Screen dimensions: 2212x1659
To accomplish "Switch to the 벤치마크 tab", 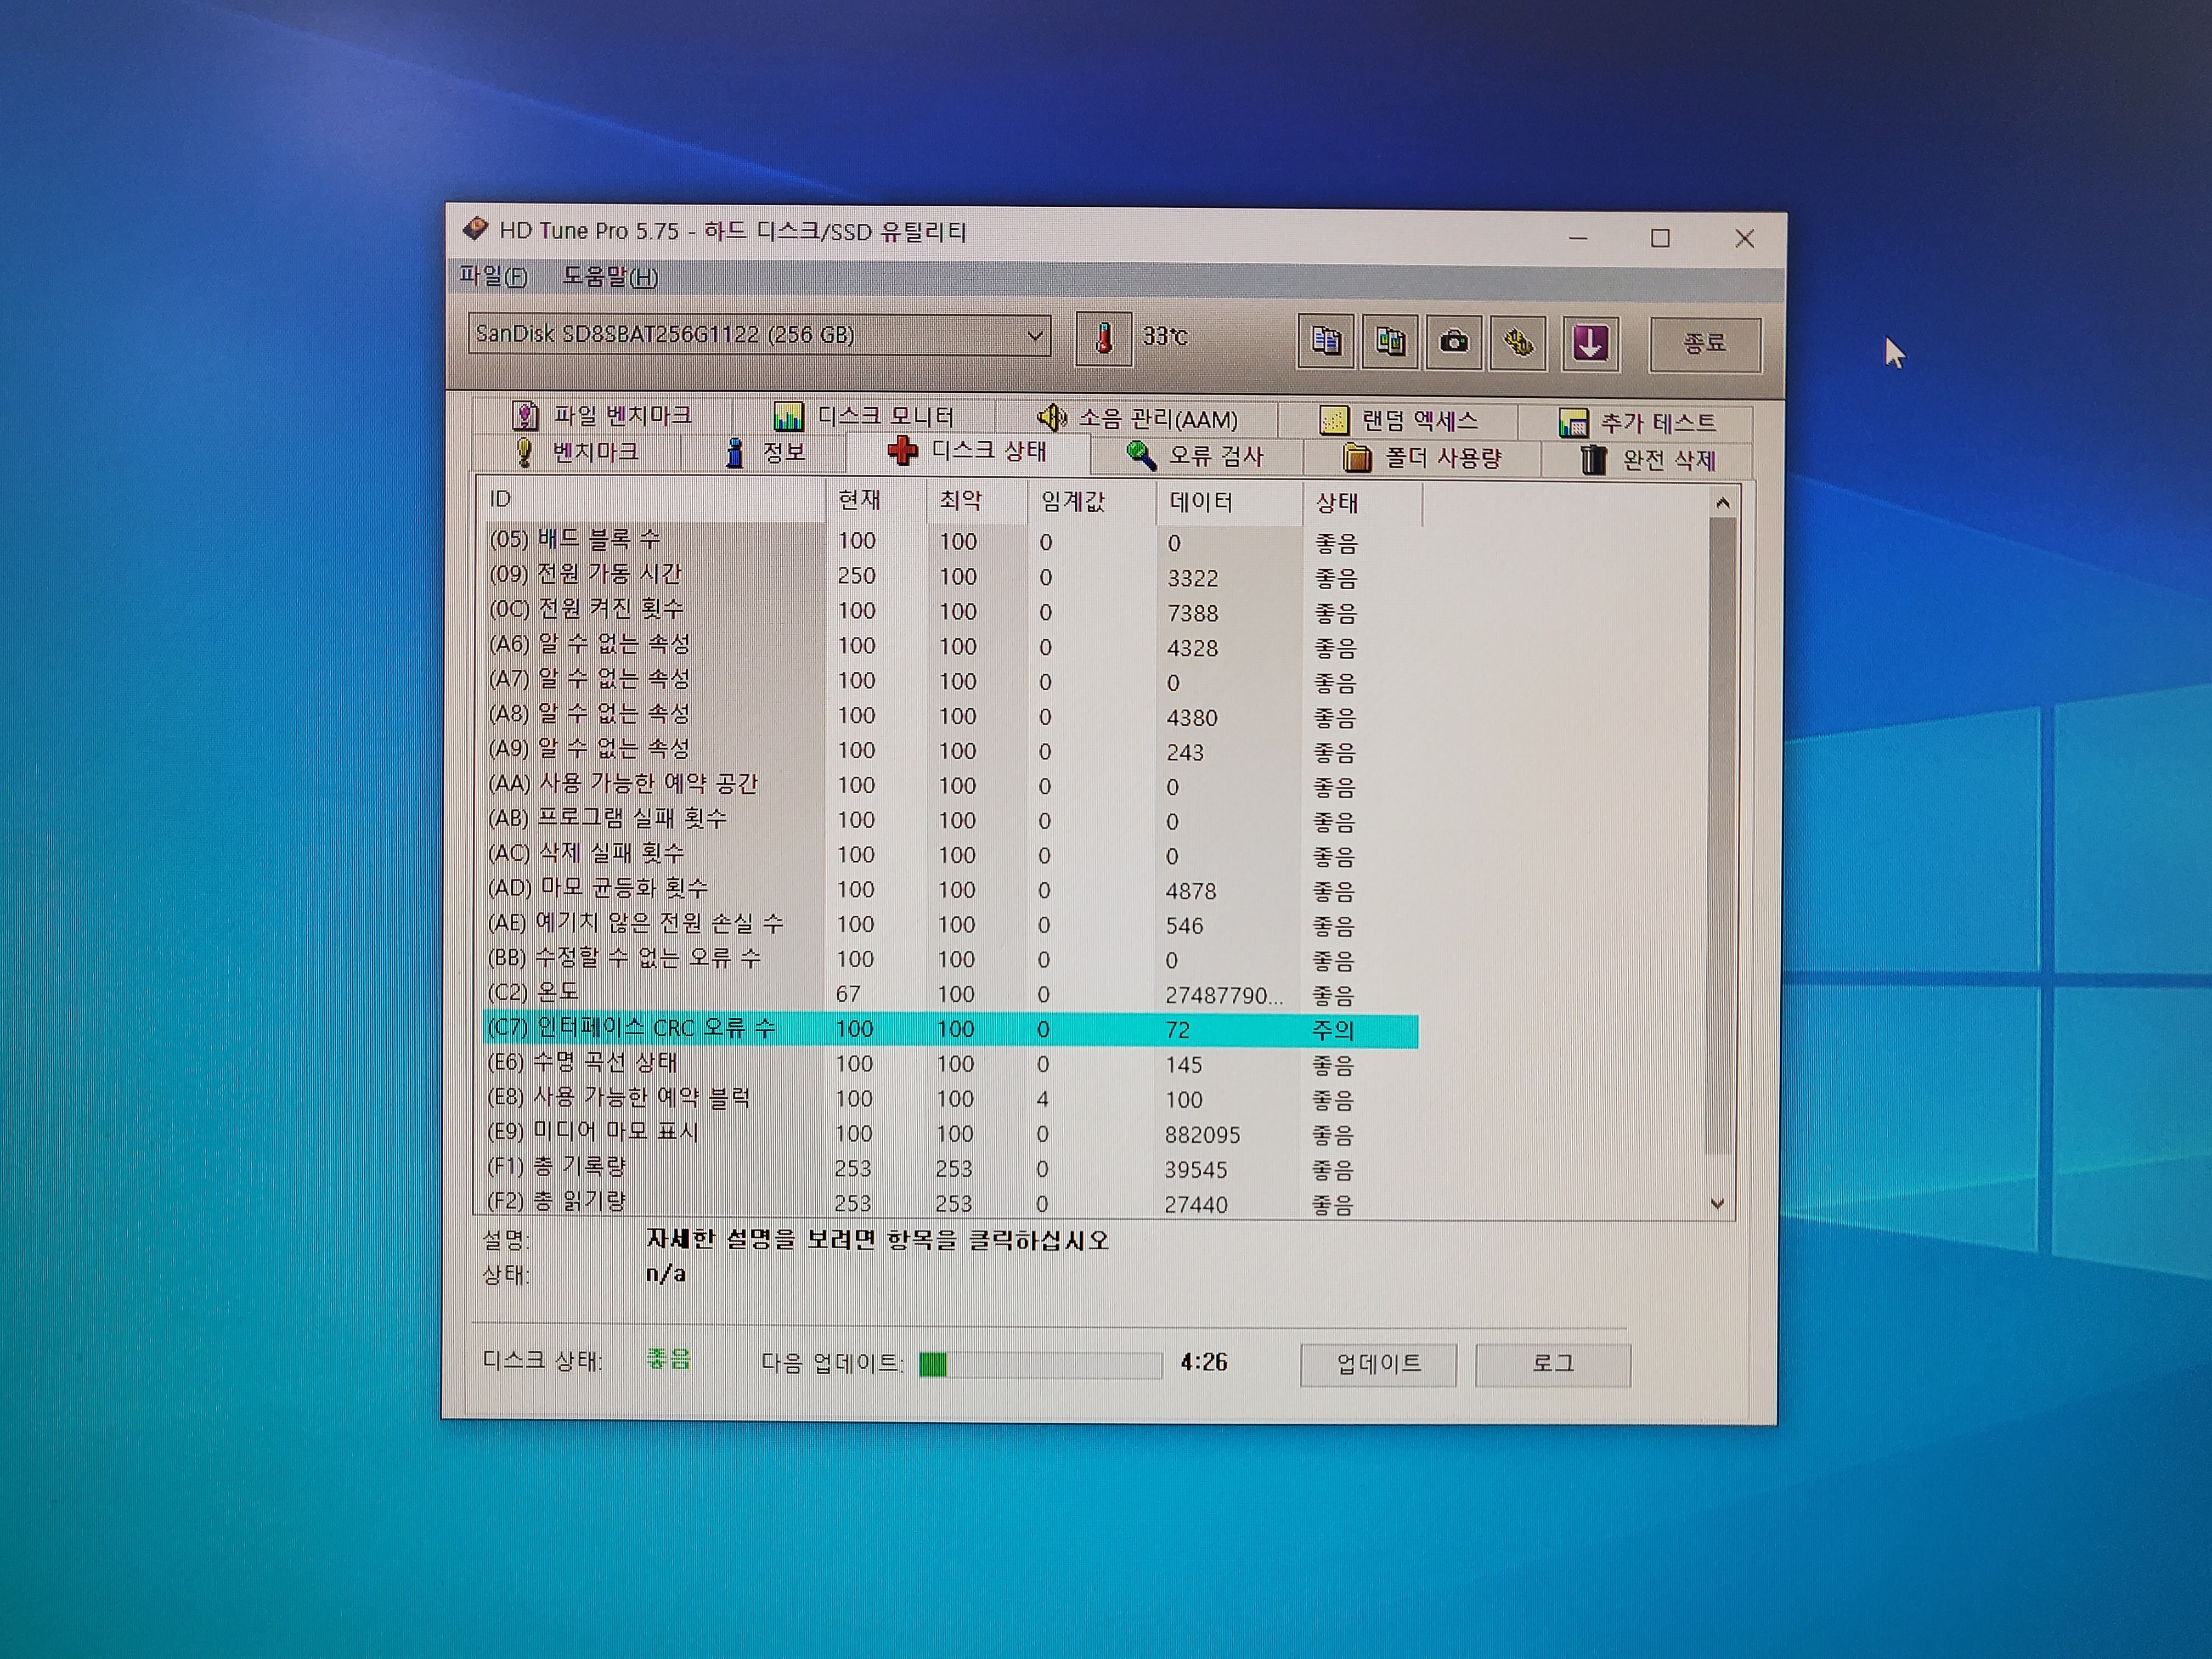I will pyautogui.click(x=577, y=452).
